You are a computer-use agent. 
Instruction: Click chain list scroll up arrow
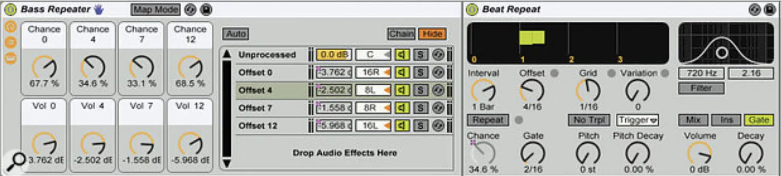[x=227, y=54]
